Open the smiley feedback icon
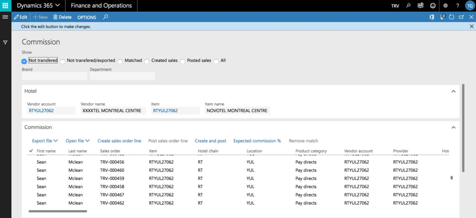The image size is (476, 218). (x=433, y=6)
